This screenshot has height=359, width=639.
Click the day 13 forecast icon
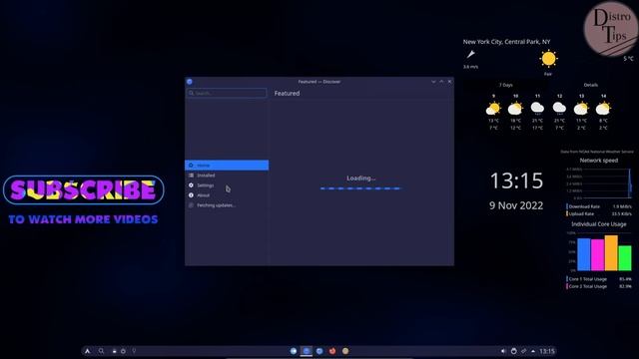coord(581,109)
